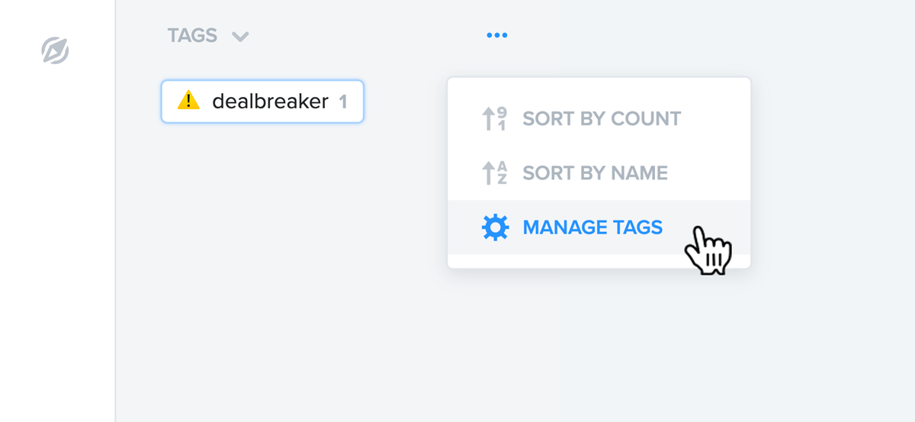Click the SORT BY NAME text label
915x422 pixels.
[x=595, y=173]
